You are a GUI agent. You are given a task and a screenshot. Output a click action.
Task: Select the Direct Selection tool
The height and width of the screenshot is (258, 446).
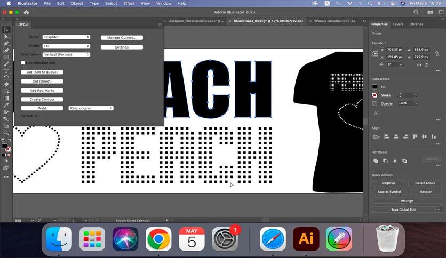point(6,37)
